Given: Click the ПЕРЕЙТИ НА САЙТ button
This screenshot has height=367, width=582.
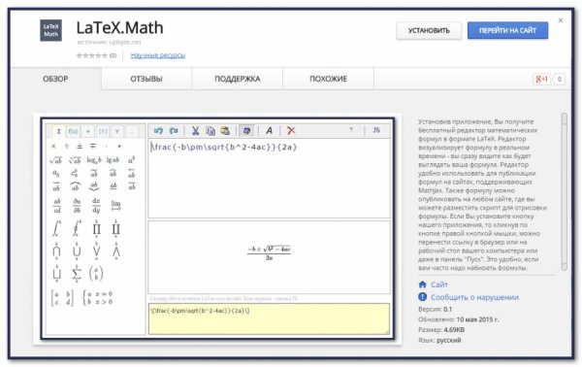Looking at the screenshot, I should 507,30.
